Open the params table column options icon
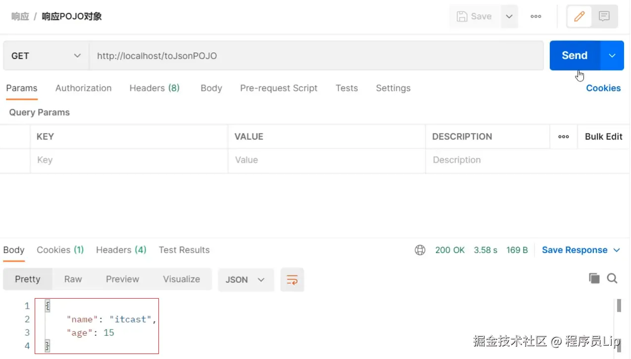 click(564, 136)
